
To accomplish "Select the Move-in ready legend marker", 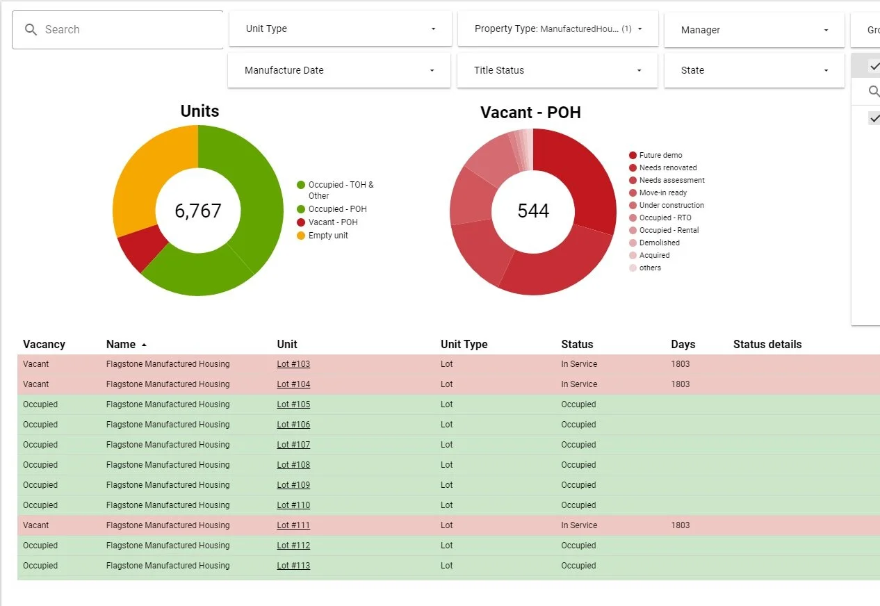I will [x=633, y=193].
